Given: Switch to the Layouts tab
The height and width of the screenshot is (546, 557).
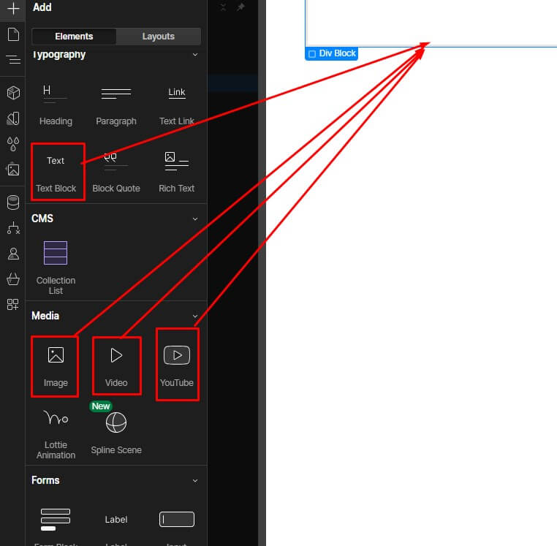Looking at the screenshot, I should pos(159,37).
